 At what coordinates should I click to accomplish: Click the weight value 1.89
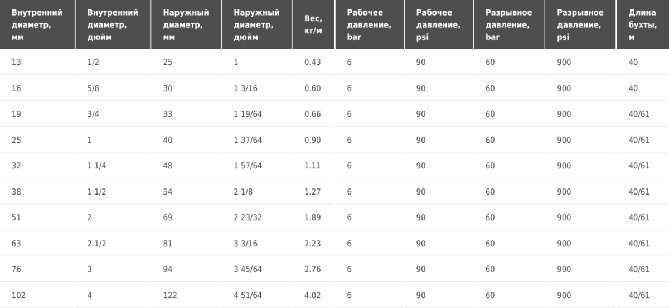[x=314, y=217]
